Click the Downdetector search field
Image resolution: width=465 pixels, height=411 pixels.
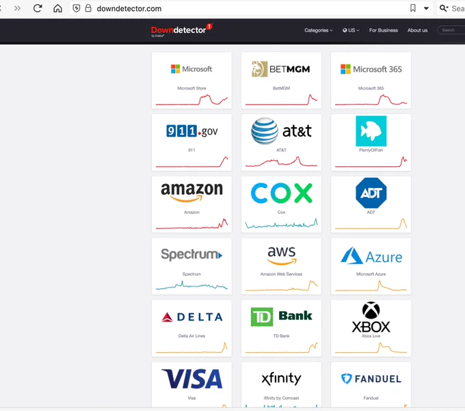click(x=451, y=30)
